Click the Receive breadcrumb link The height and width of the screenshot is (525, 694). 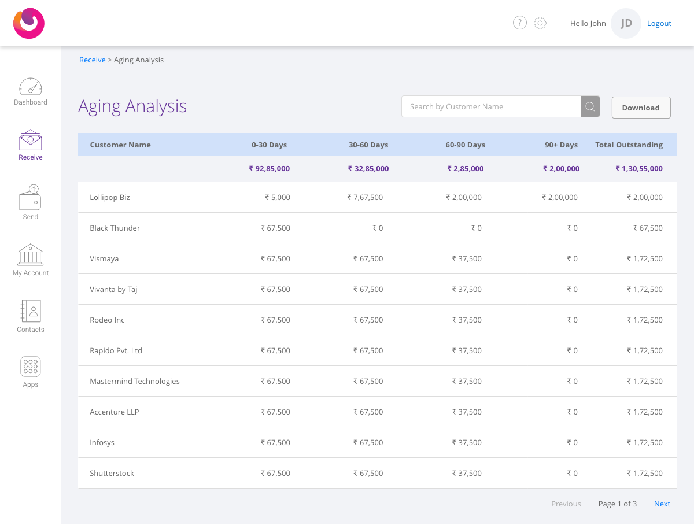[x=93, y=60]
